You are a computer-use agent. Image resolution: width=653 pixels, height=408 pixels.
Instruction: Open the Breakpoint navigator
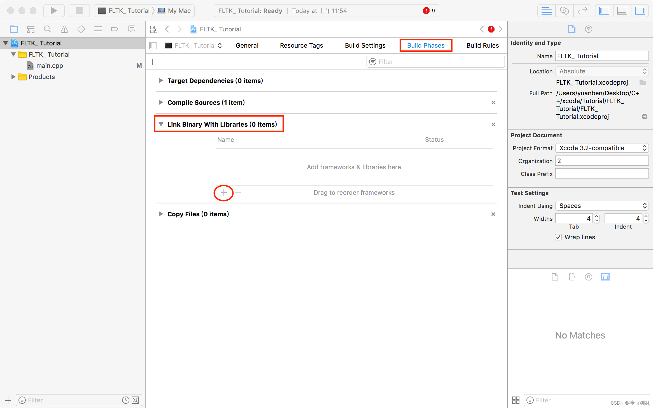click(115, 29)
